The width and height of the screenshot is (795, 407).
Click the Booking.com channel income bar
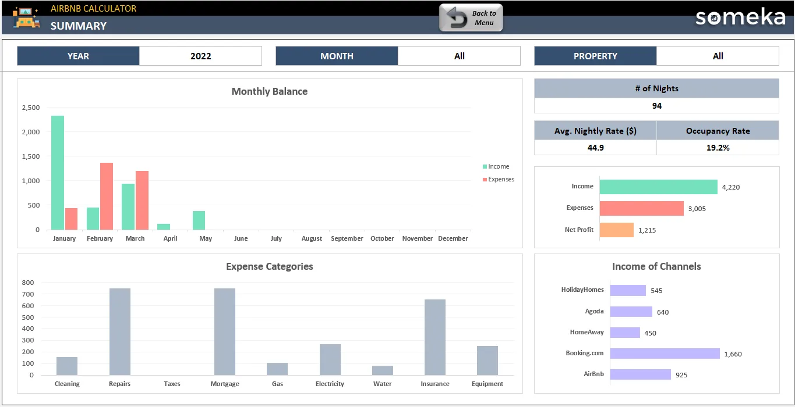[665, 354]
